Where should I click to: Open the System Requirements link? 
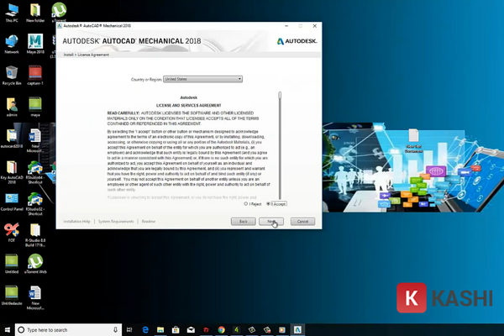point(116,221)
